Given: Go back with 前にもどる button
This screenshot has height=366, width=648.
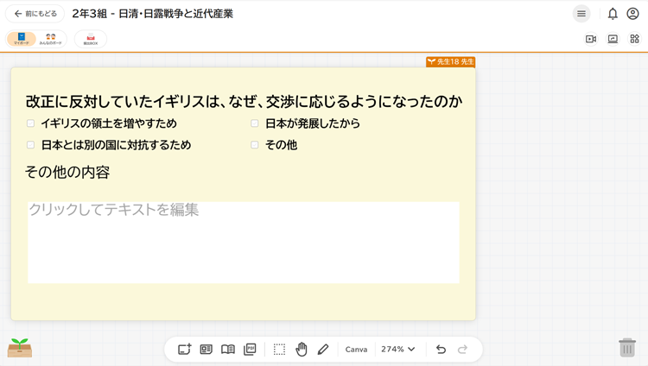Looking at the screenshot, I should tap(35, 14).
